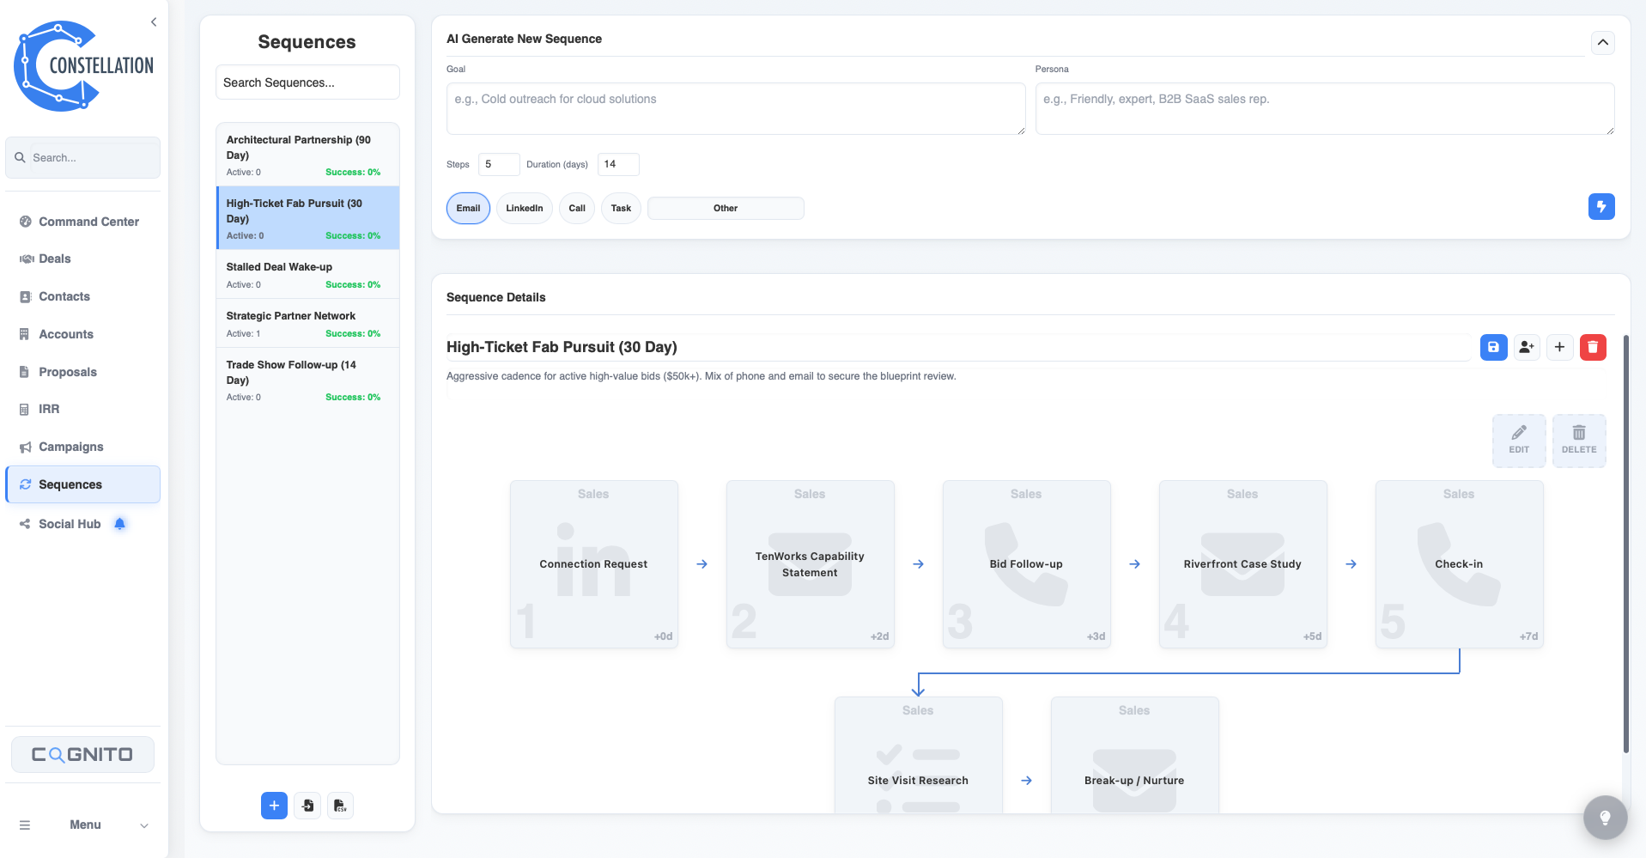This screenshot has width=1646, height=858.
Task: Collapse the AI Generate New Sequence panel
Action: tap(1601, 41)
